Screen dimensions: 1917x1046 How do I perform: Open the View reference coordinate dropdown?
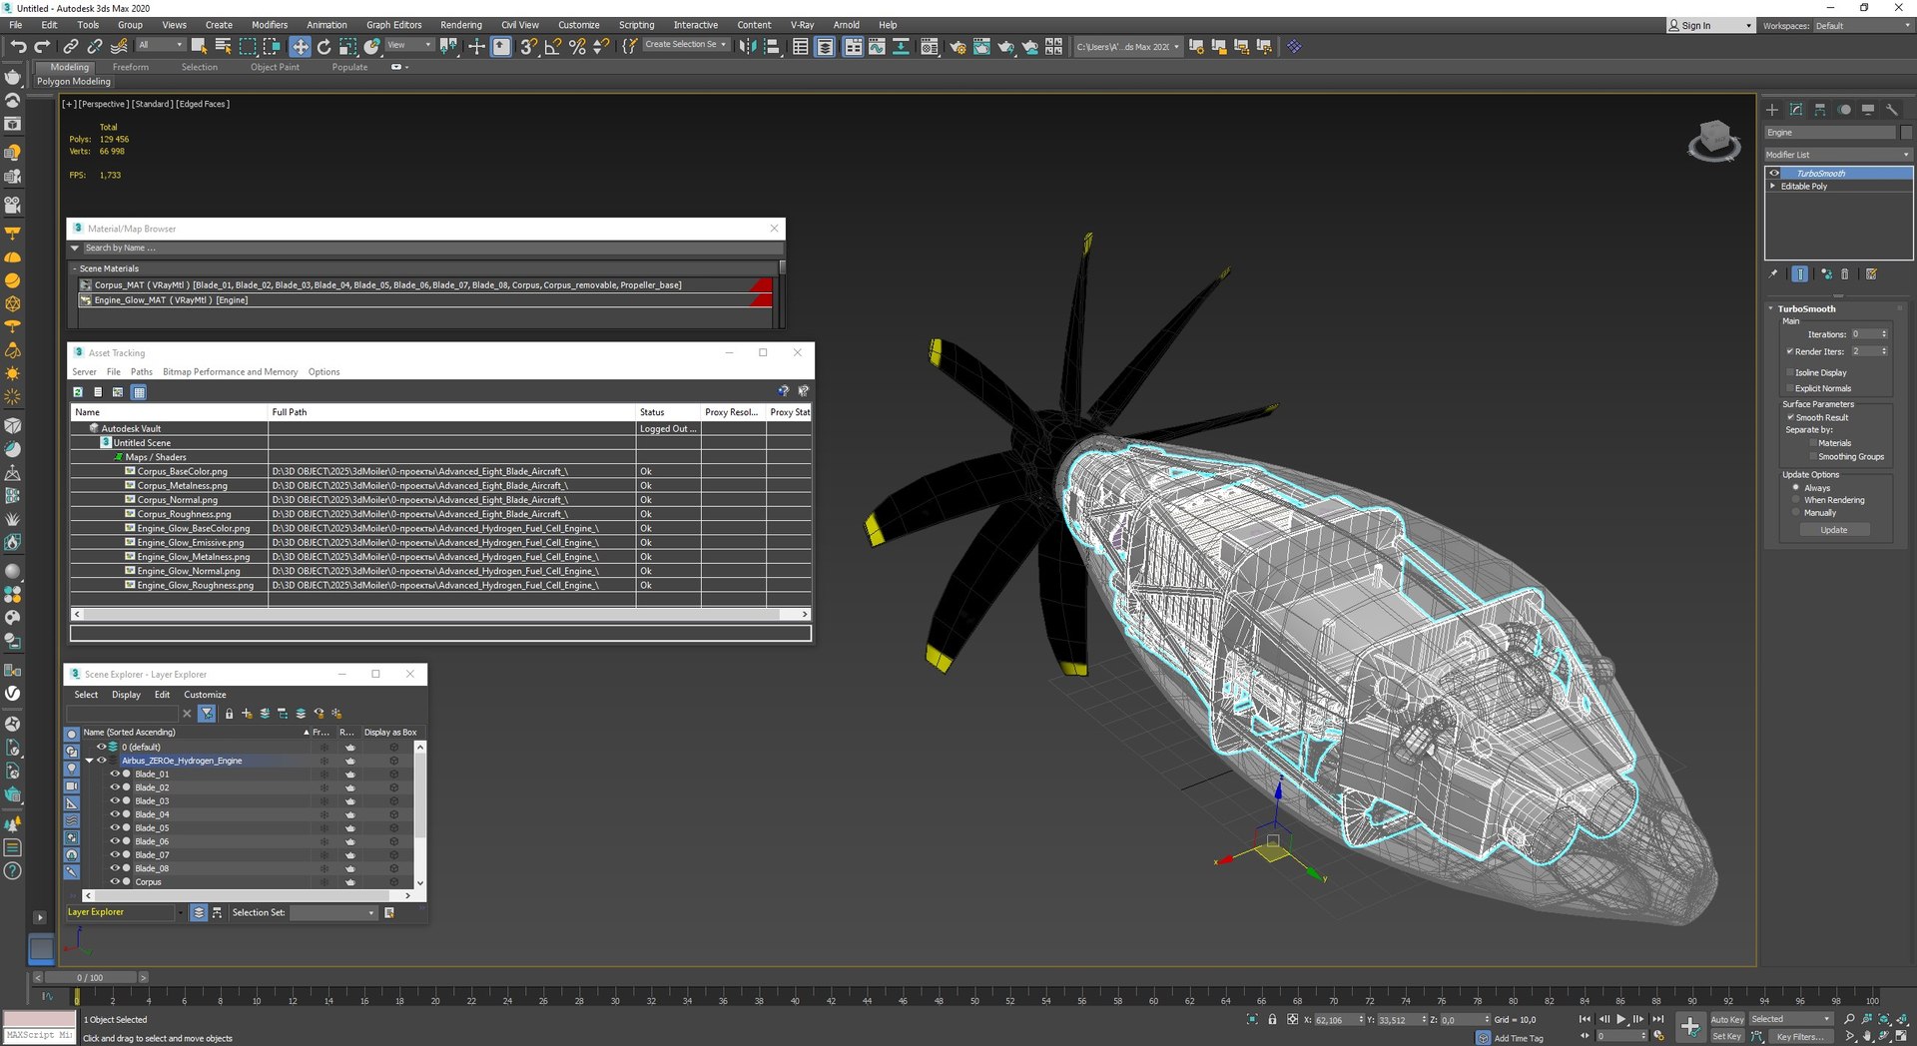pyautogui.click(x=409, y=45)
